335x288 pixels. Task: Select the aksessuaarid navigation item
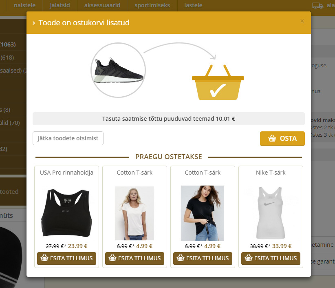(x=102, y=5)
